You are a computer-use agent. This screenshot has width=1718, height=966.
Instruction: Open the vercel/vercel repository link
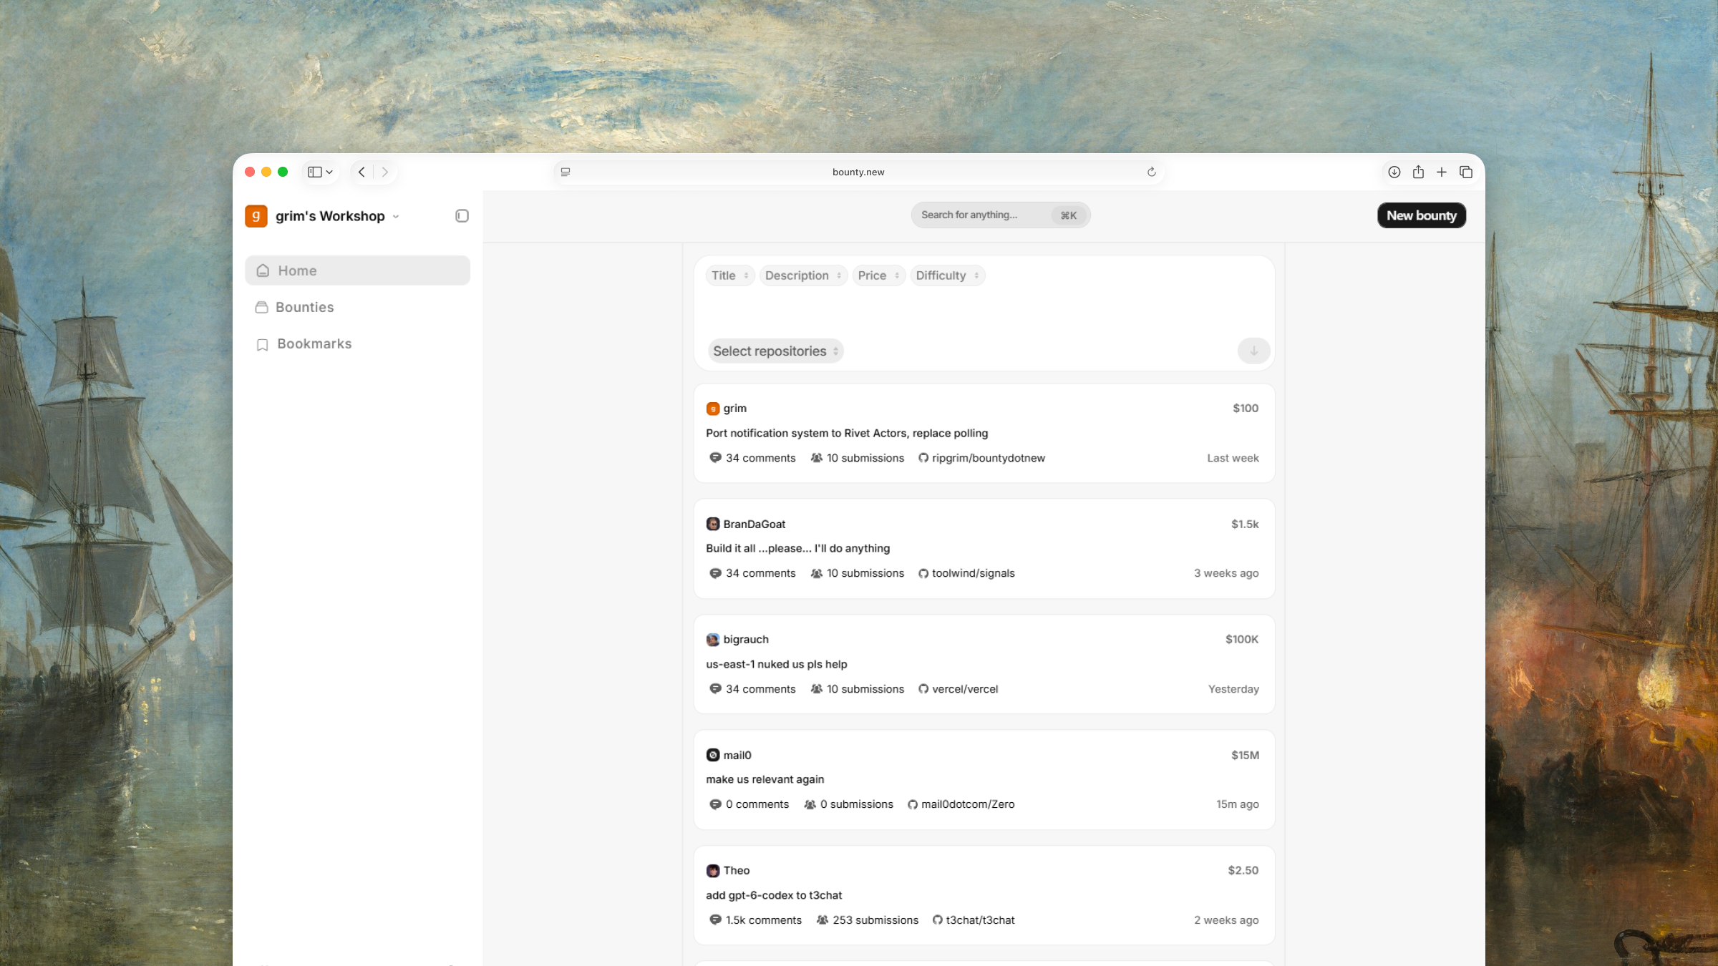[x=964, y=689]
